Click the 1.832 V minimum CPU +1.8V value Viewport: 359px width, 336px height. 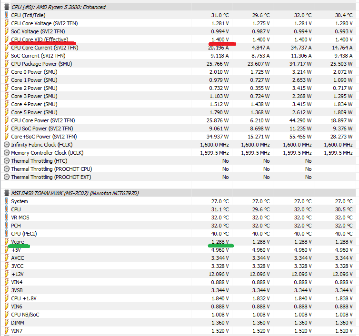click(x=261, y=298)
